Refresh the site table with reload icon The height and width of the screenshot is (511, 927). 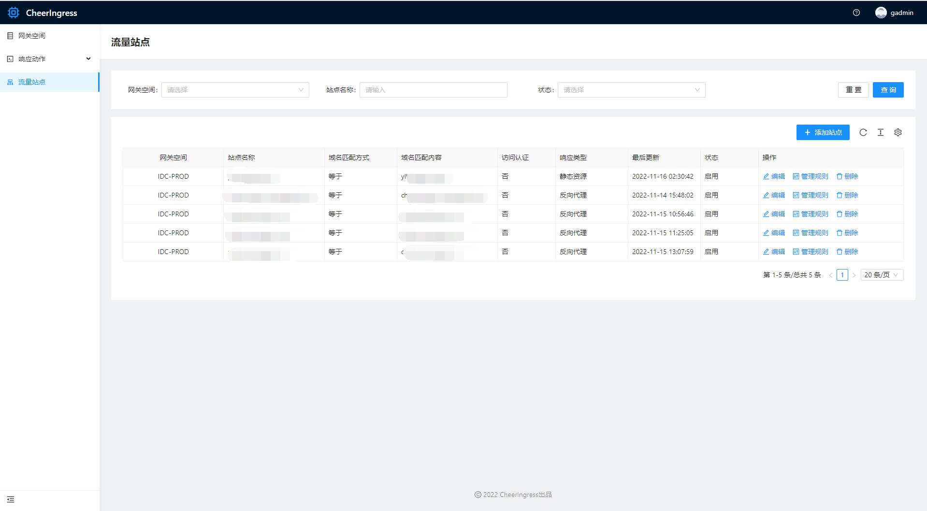click(863, 132)
